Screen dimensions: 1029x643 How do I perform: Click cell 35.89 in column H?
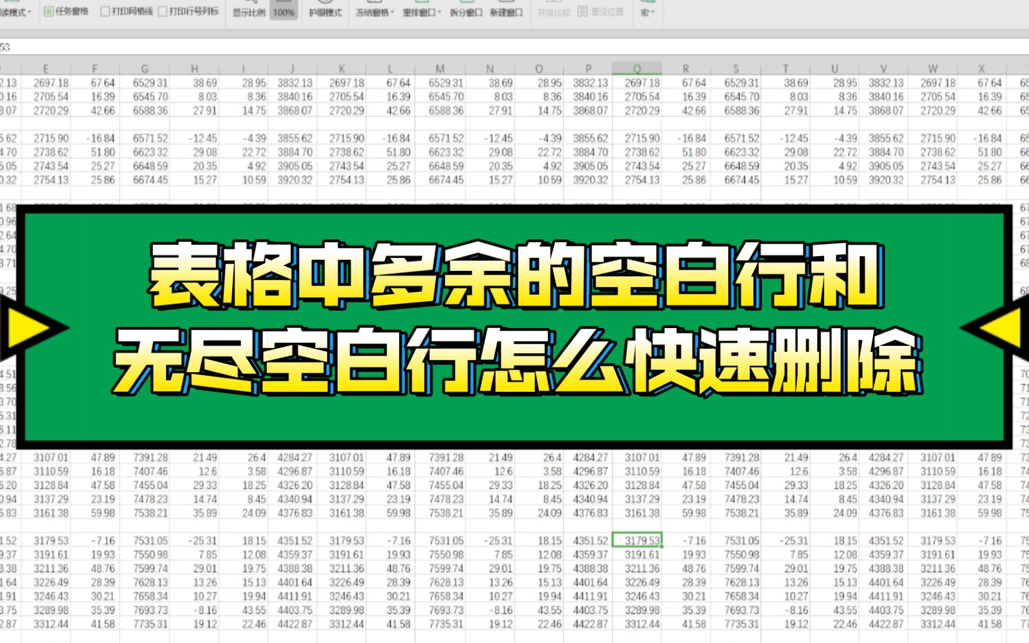pos(195,513)
